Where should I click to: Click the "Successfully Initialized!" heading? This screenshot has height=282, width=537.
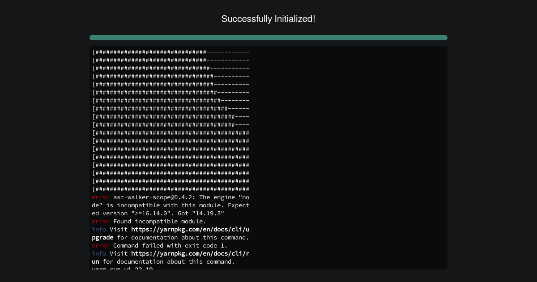[x=268, y=19]
